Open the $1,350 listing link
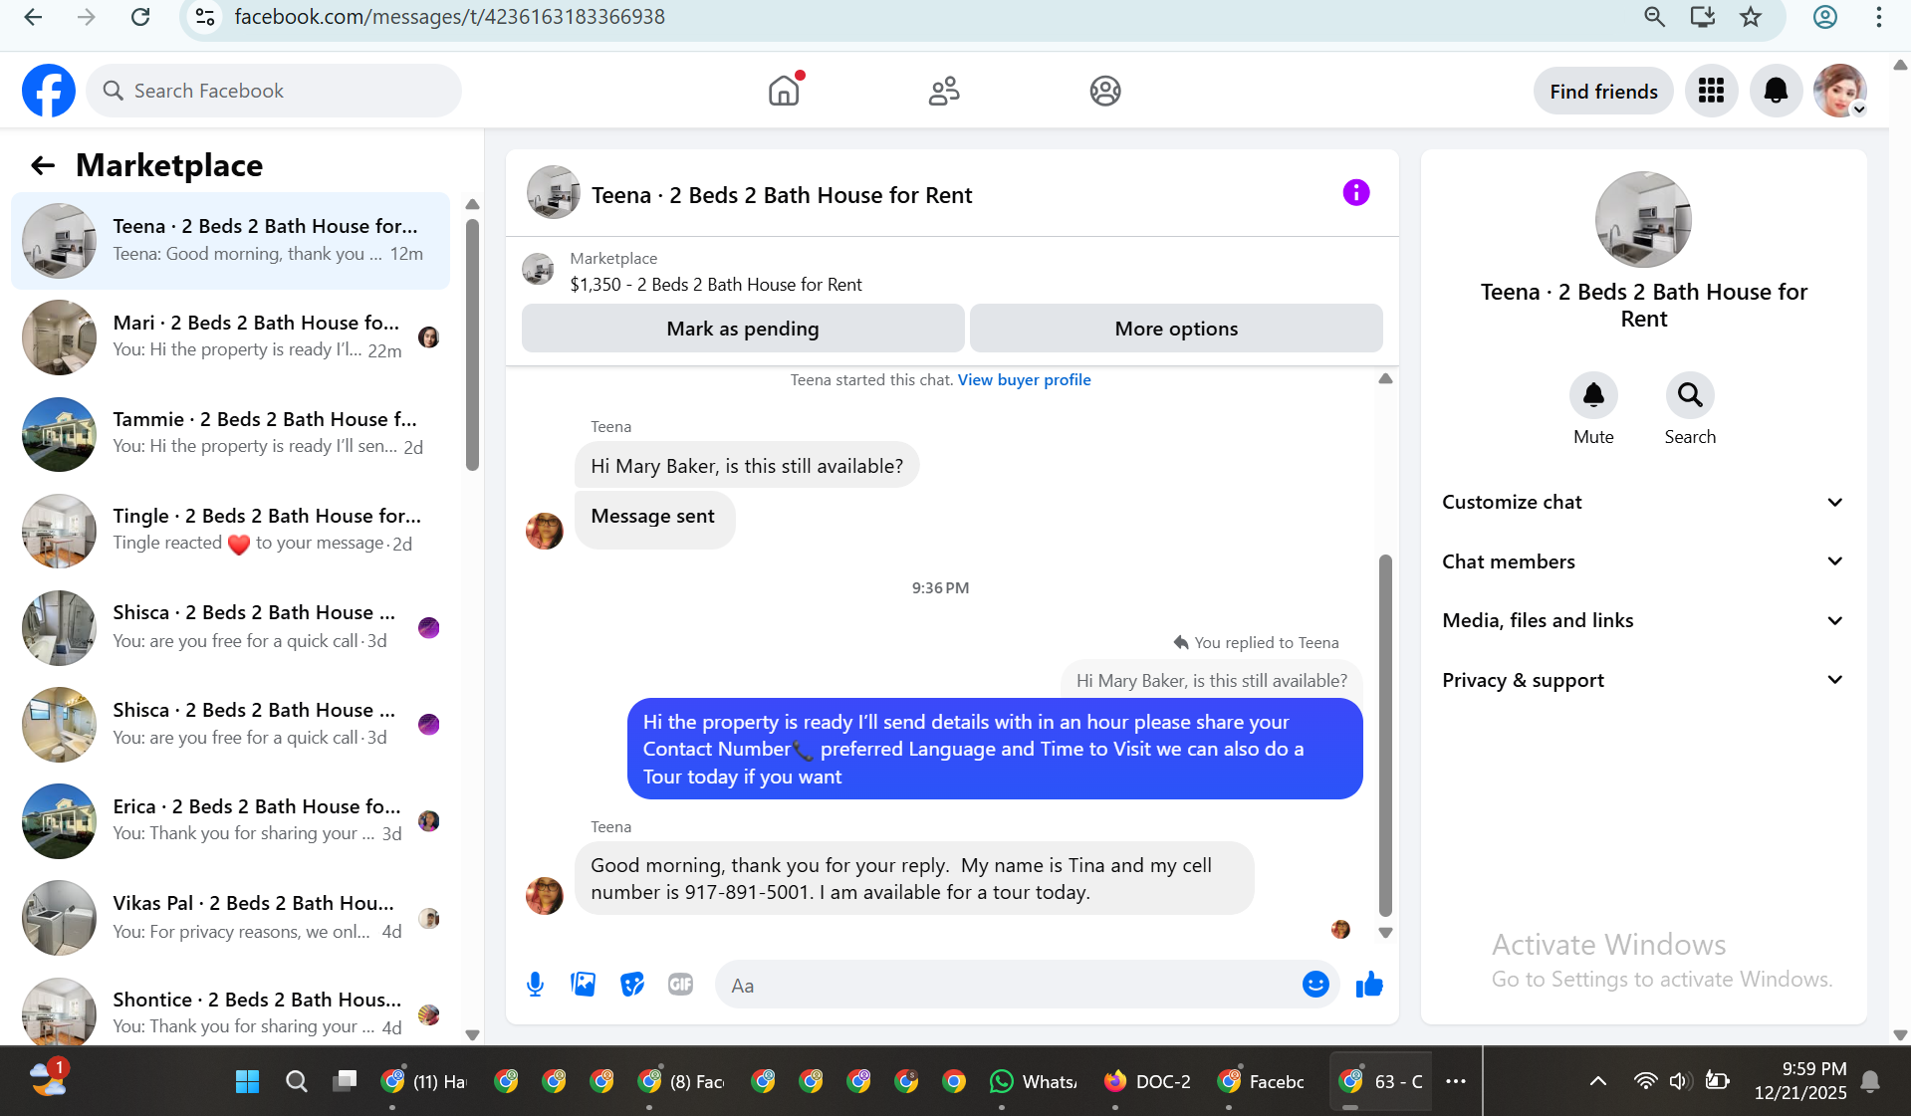The width and height of the screenshot is (1911, 1116). pyautogui.click(x=716, y=285)
